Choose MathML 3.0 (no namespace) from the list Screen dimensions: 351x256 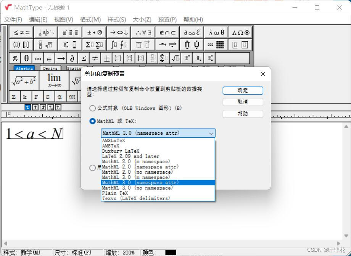pos(158,188)
